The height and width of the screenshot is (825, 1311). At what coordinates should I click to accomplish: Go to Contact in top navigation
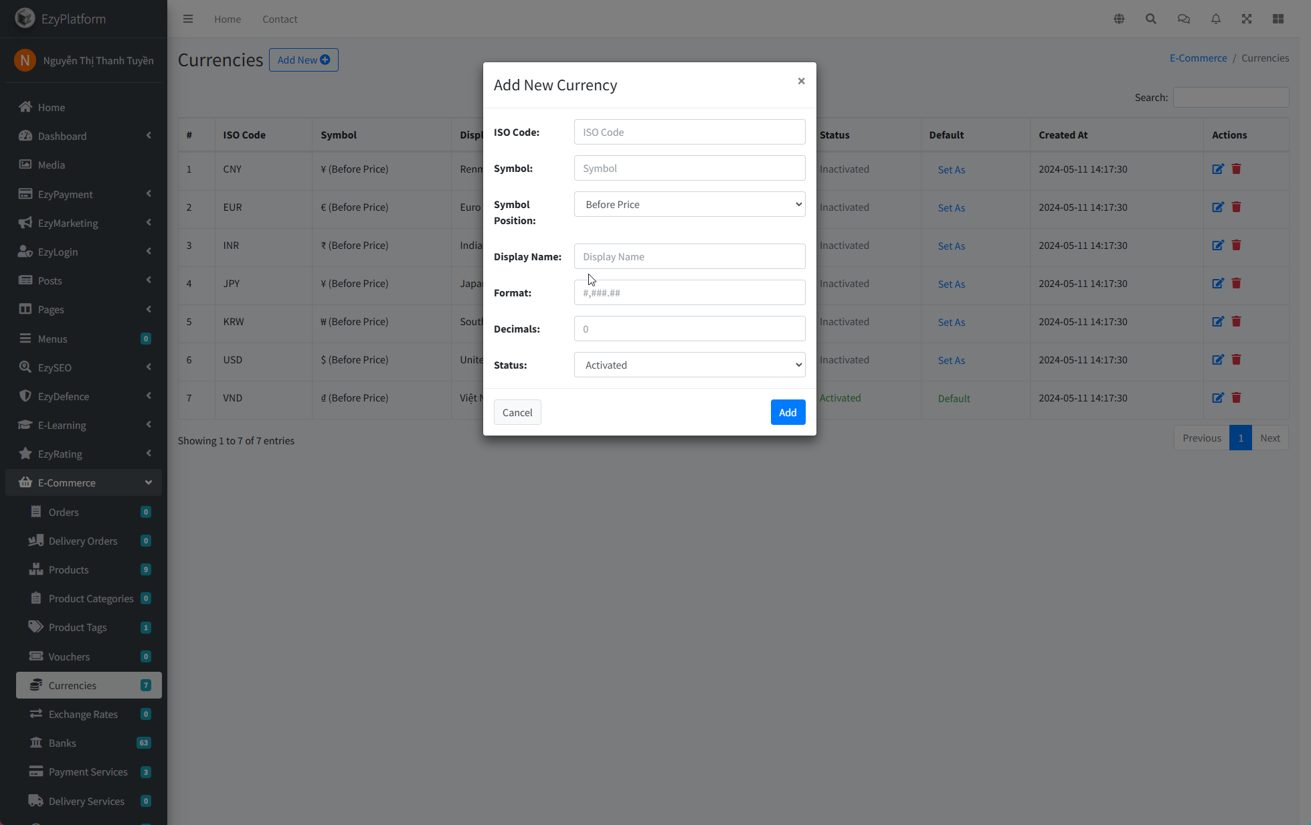(280, 19)
